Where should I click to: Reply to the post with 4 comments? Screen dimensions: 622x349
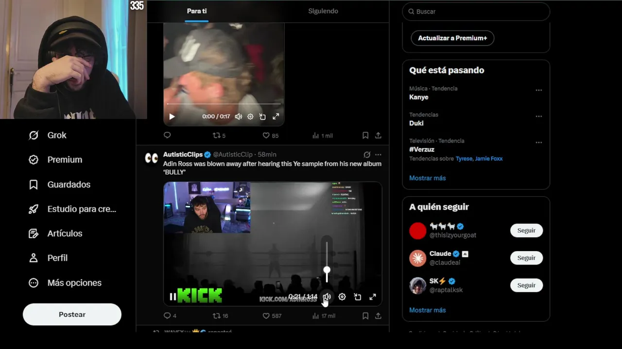tap(170, 316)
